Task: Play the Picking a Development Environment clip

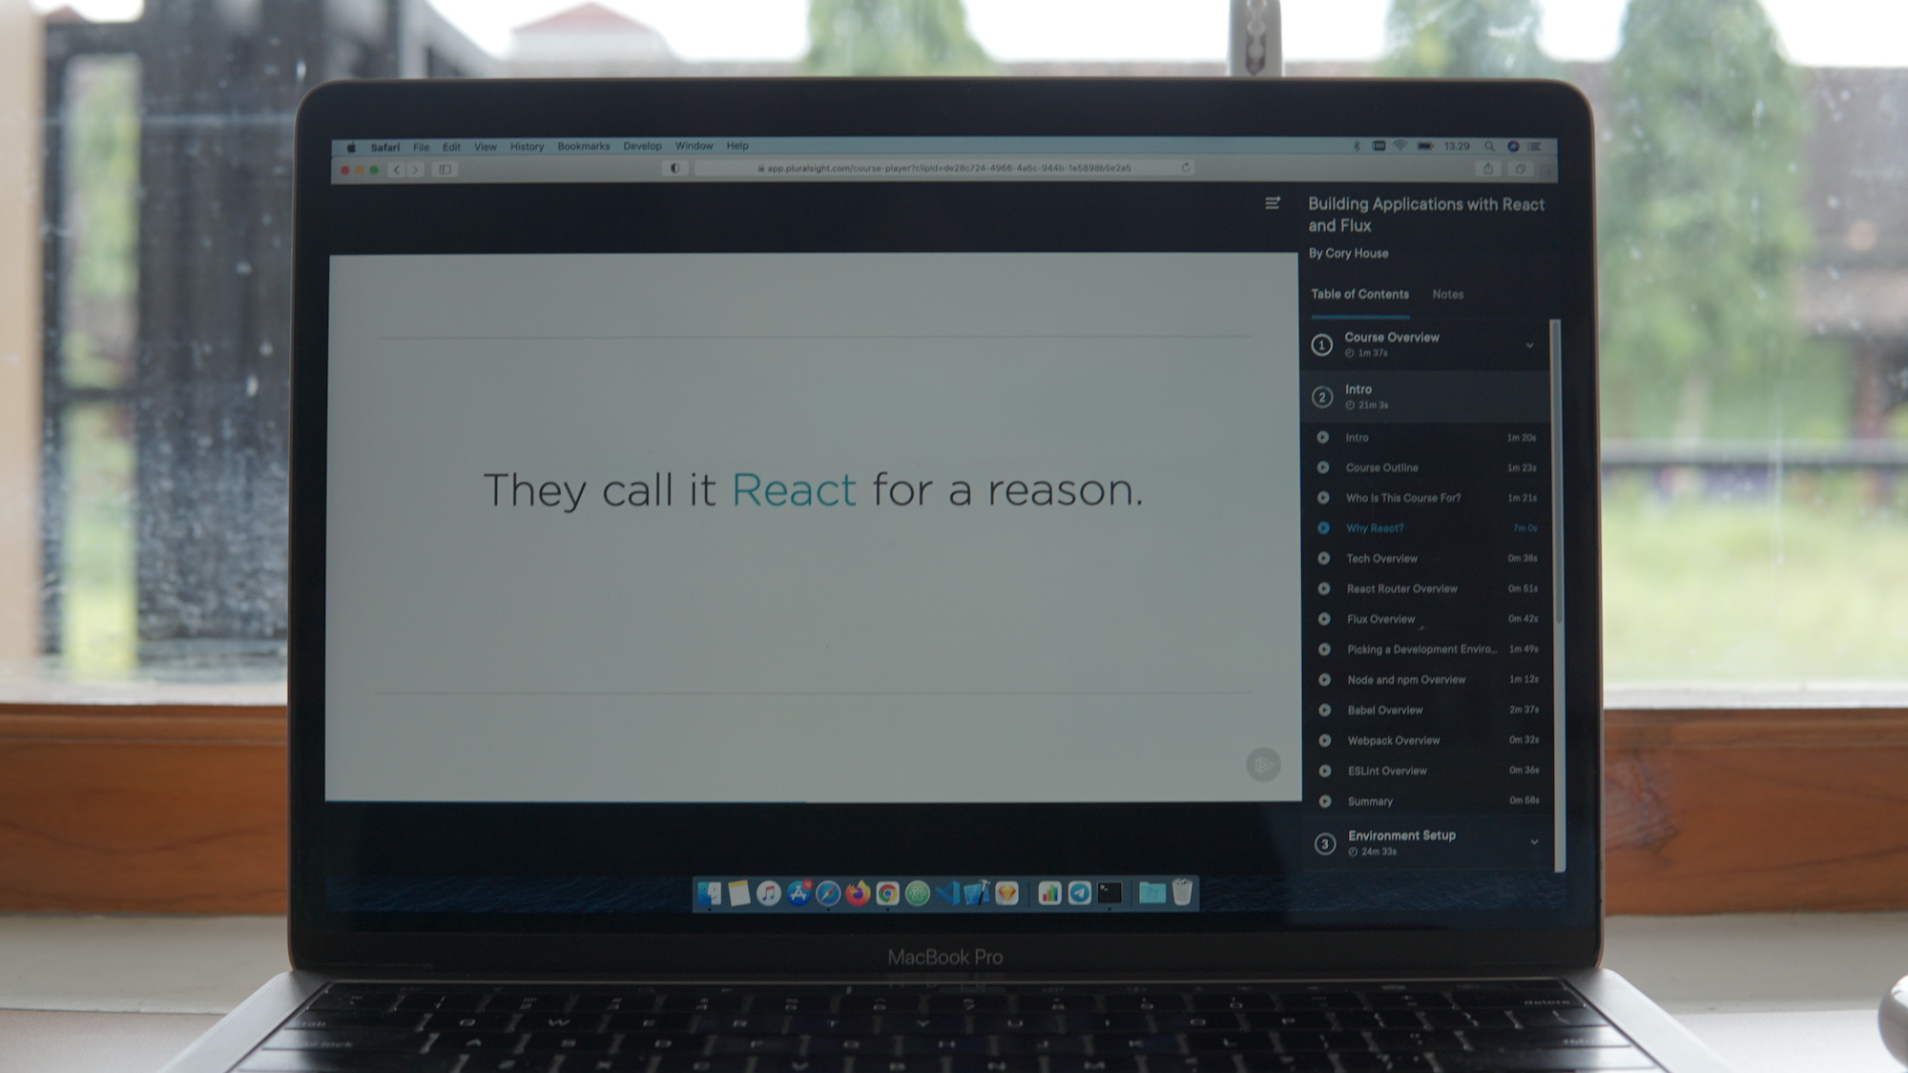Action: click(x=1428, y=650)
